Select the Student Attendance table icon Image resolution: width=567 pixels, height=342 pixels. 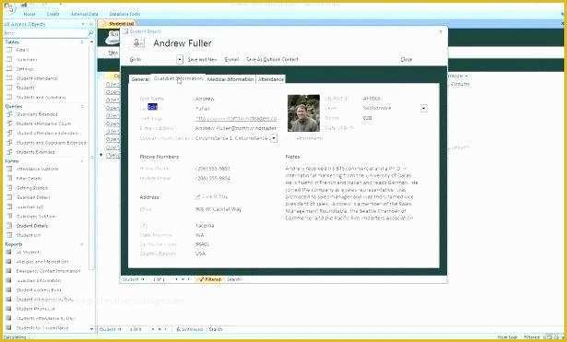coord(10,78)
